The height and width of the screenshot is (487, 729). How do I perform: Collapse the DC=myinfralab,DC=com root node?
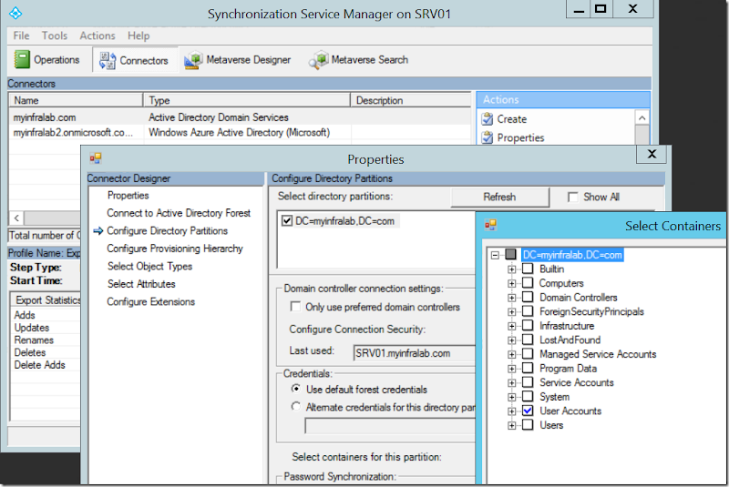click(497, 256)
